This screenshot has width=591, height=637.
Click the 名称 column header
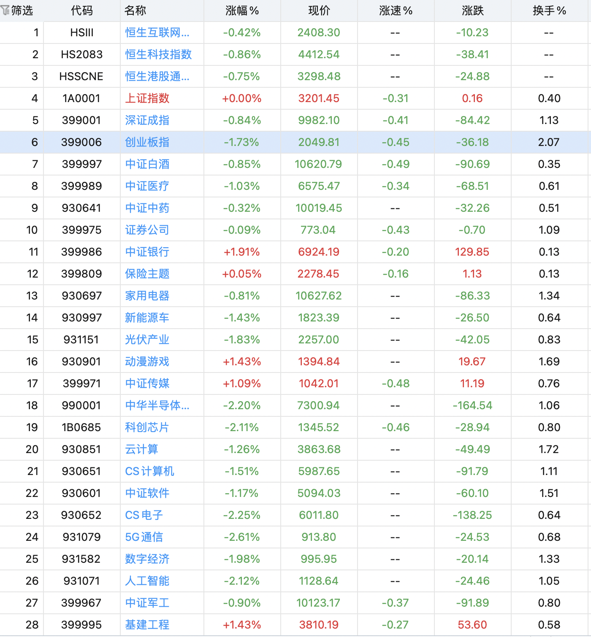click(x=135, y=11)
